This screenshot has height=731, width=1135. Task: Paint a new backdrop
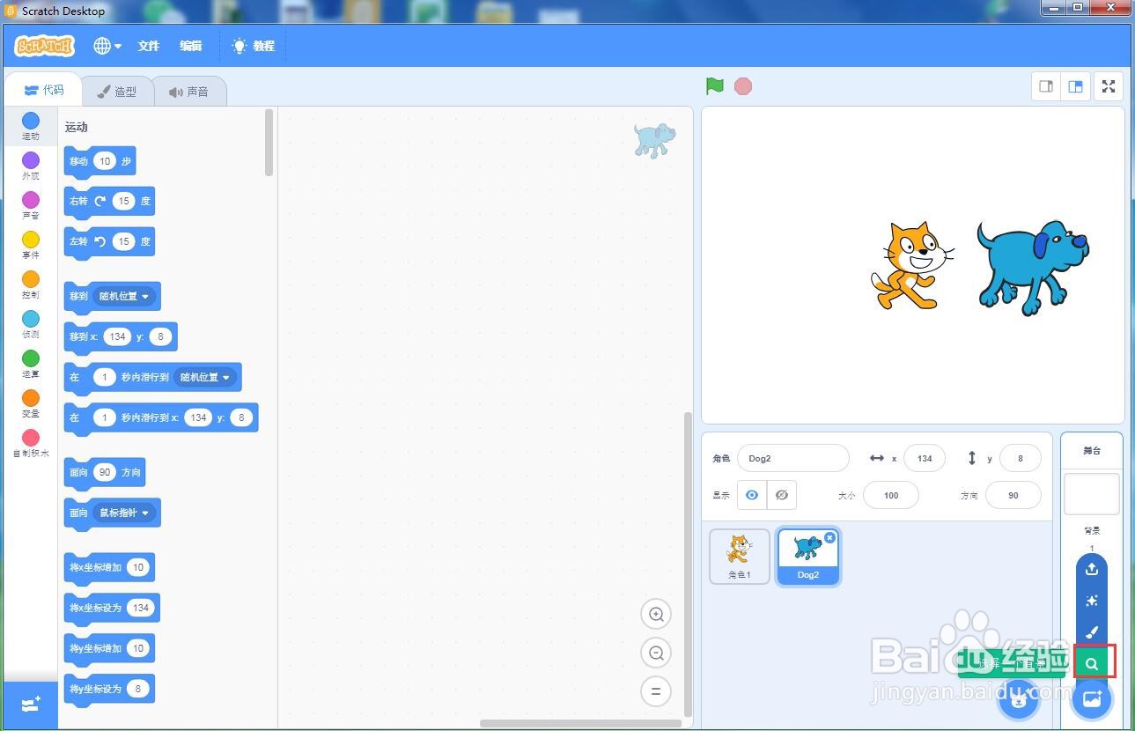click(x=1092, y=632)
